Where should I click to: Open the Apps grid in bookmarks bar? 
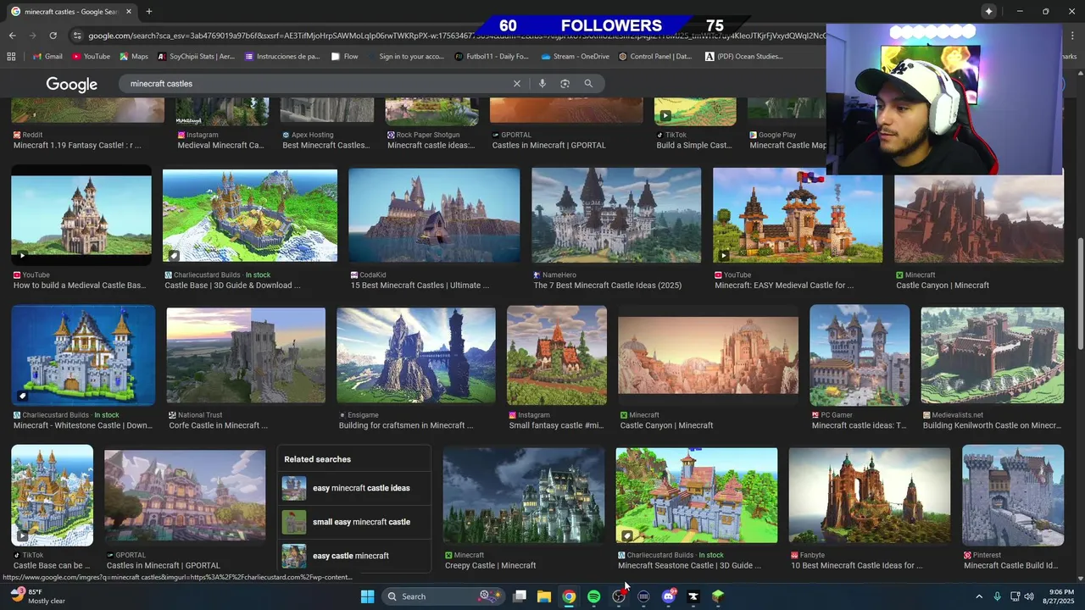(x=11, y=57)
